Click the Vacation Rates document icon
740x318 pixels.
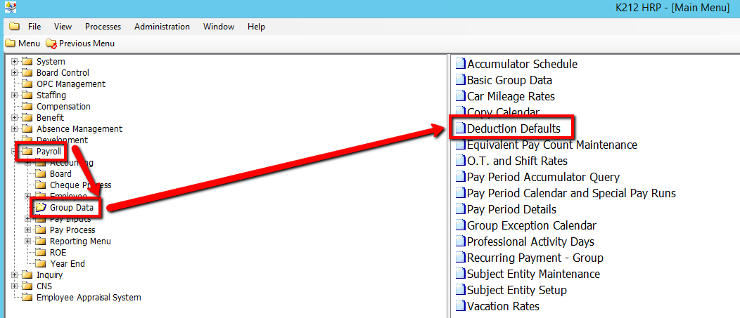pyautogui.click(x=460, y=306)
